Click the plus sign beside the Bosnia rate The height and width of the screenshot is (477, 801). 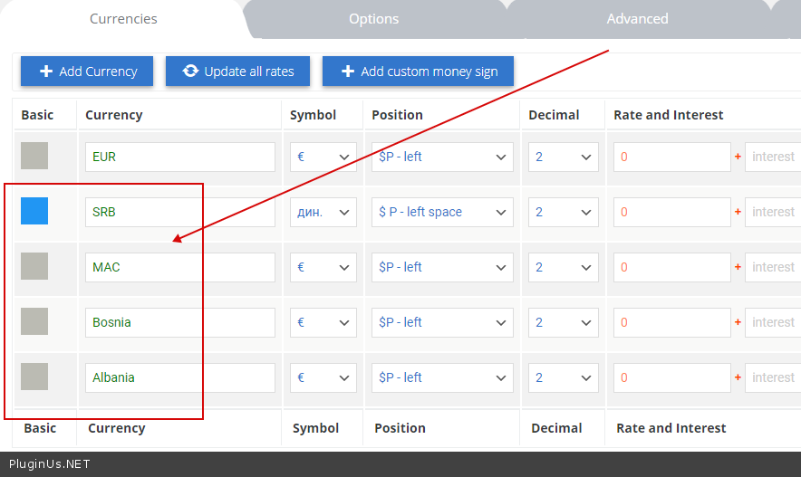pos(738,322)
